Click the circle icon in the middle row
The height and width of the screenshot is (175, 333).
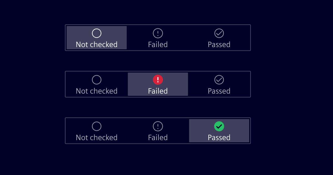[x=96, y=79]
